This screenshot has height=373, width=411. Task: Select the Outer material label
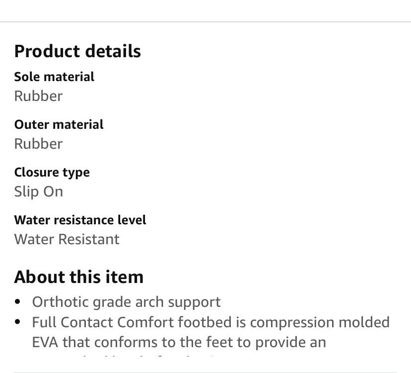[x=59, y=124]
